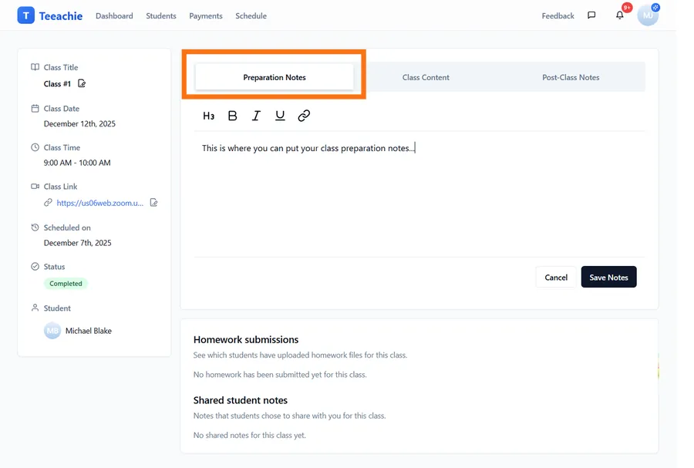The height and width of the screenshot is (468, 694).
Task: Toggle italic text formatting
Action: pos(256,116)
